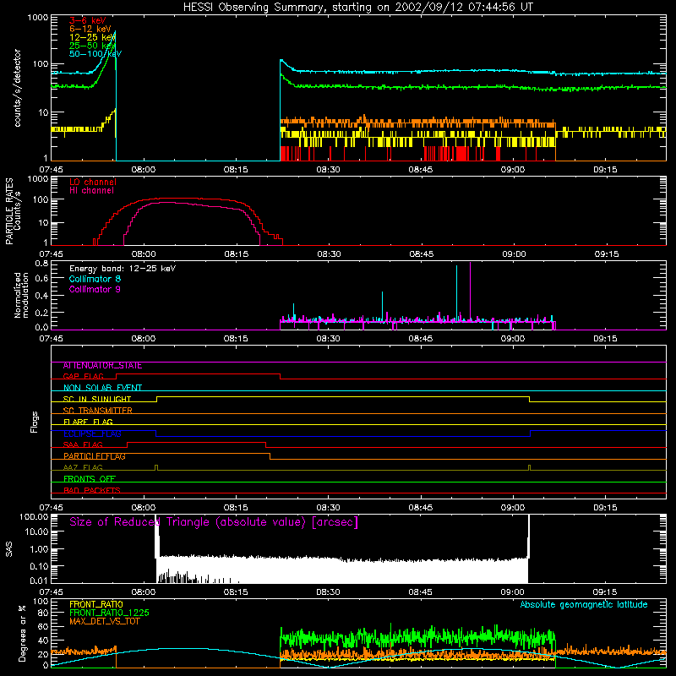The width and height of the screenshot is (676, 676).
Task: Click the 25-50 keV legend entry
Action: [x=92, y=46]
